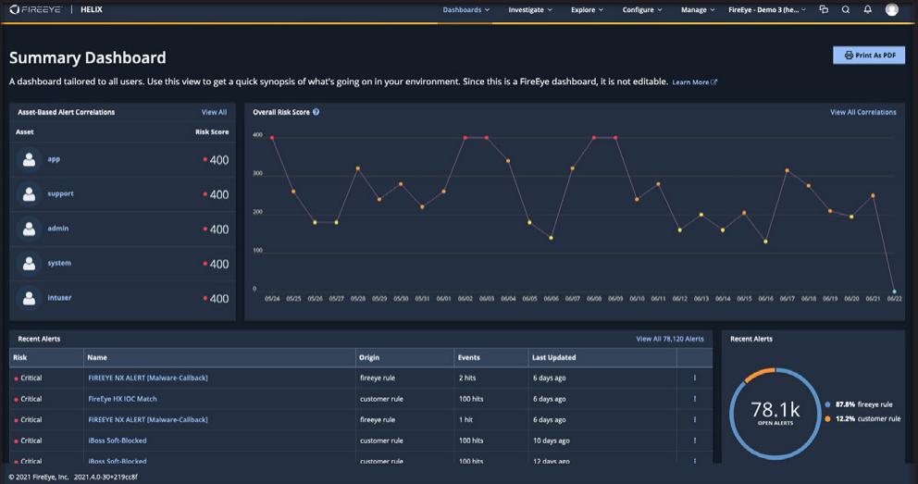Click the Overall Risk Score help icon
The image size is (918, 484).
pyautogui.click(x=316, y=112)
